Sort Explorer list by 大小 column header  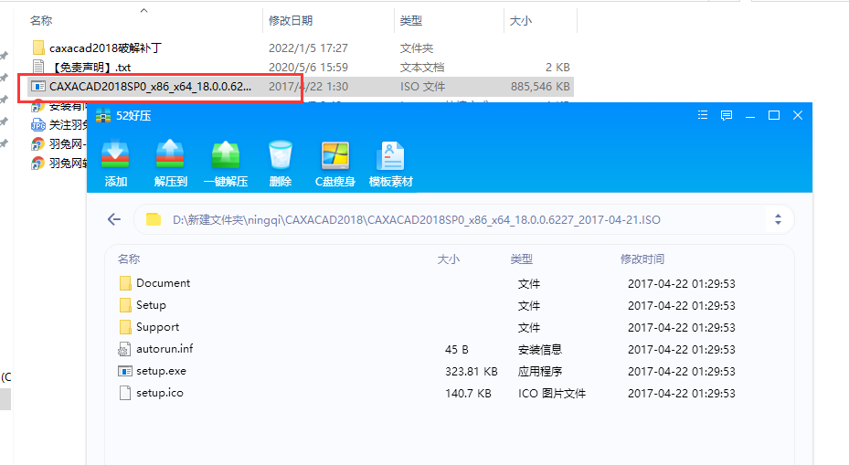tap(521, 21)
